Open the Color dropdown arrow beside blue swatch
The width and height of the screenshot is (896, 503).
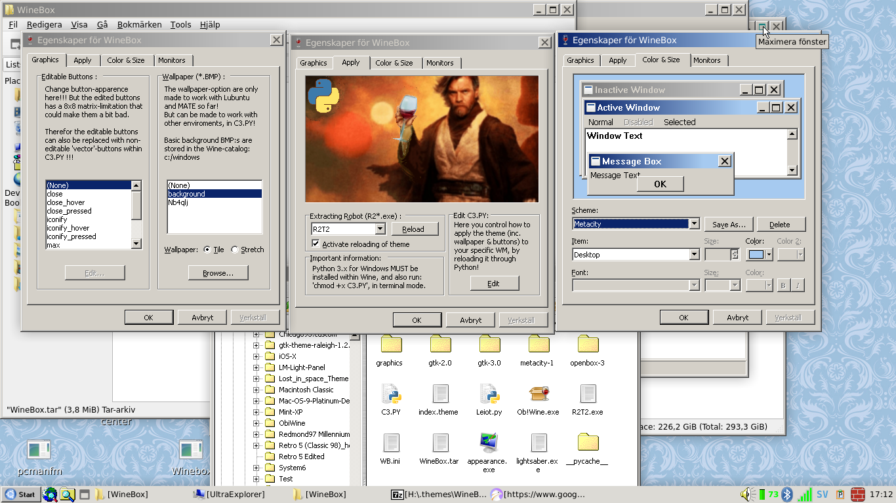769,255
